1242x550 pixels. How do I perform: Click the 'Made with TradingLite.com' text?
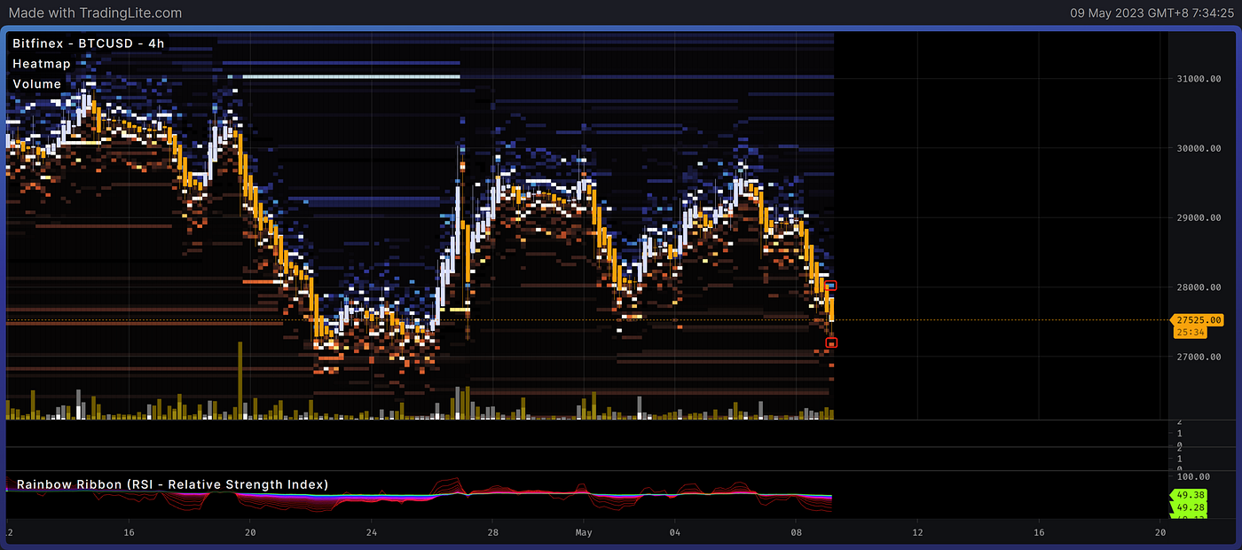click(x=93, y=13)
